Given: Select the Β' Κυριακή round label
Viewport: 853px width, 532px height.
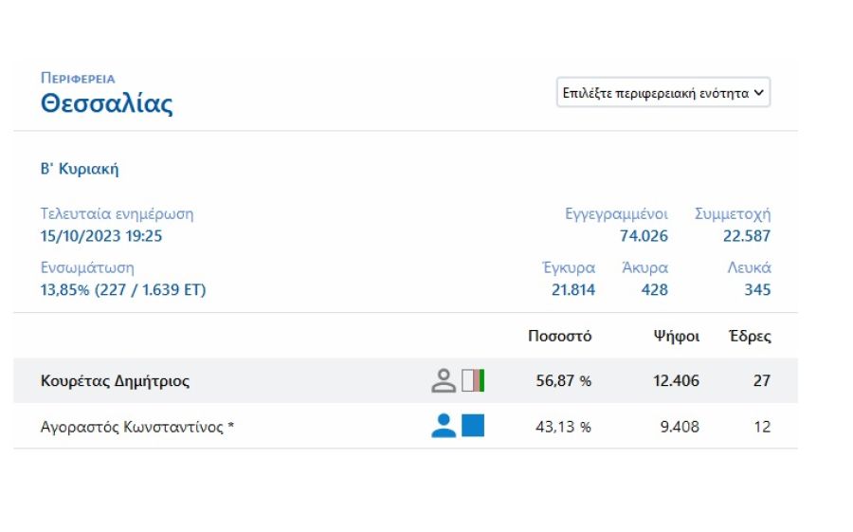Looking at the screenshot, I should 80,169.
